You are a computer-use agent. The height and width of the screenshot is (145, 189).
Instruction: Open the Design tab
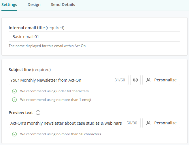[x=34, y=5]
